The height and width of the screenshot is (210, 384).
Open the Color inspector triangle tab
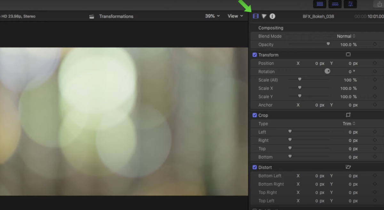tap(264, 16)
